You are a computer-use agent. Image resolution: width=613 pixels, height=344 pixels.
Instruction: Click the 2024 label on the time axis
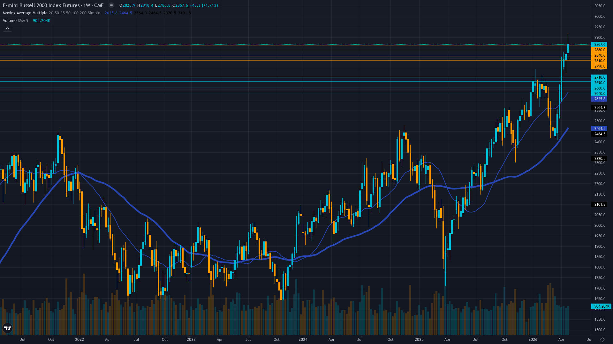(x=303, y=340)
